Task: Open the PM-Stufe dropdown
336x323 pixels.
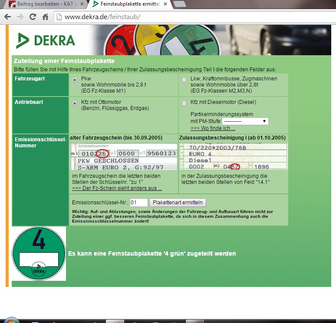Action: [245, 121]
